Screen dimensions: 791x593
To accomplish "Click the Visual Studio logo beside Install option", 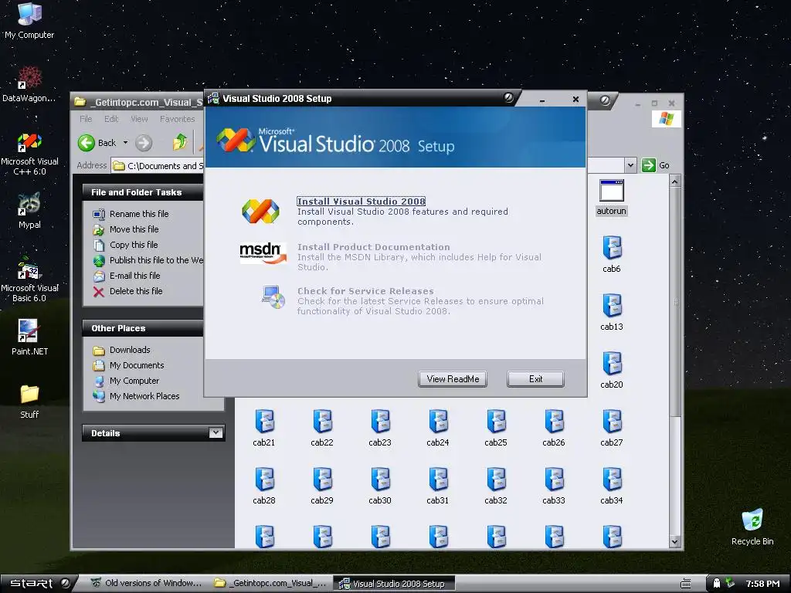I will click(x=260, y=211).
